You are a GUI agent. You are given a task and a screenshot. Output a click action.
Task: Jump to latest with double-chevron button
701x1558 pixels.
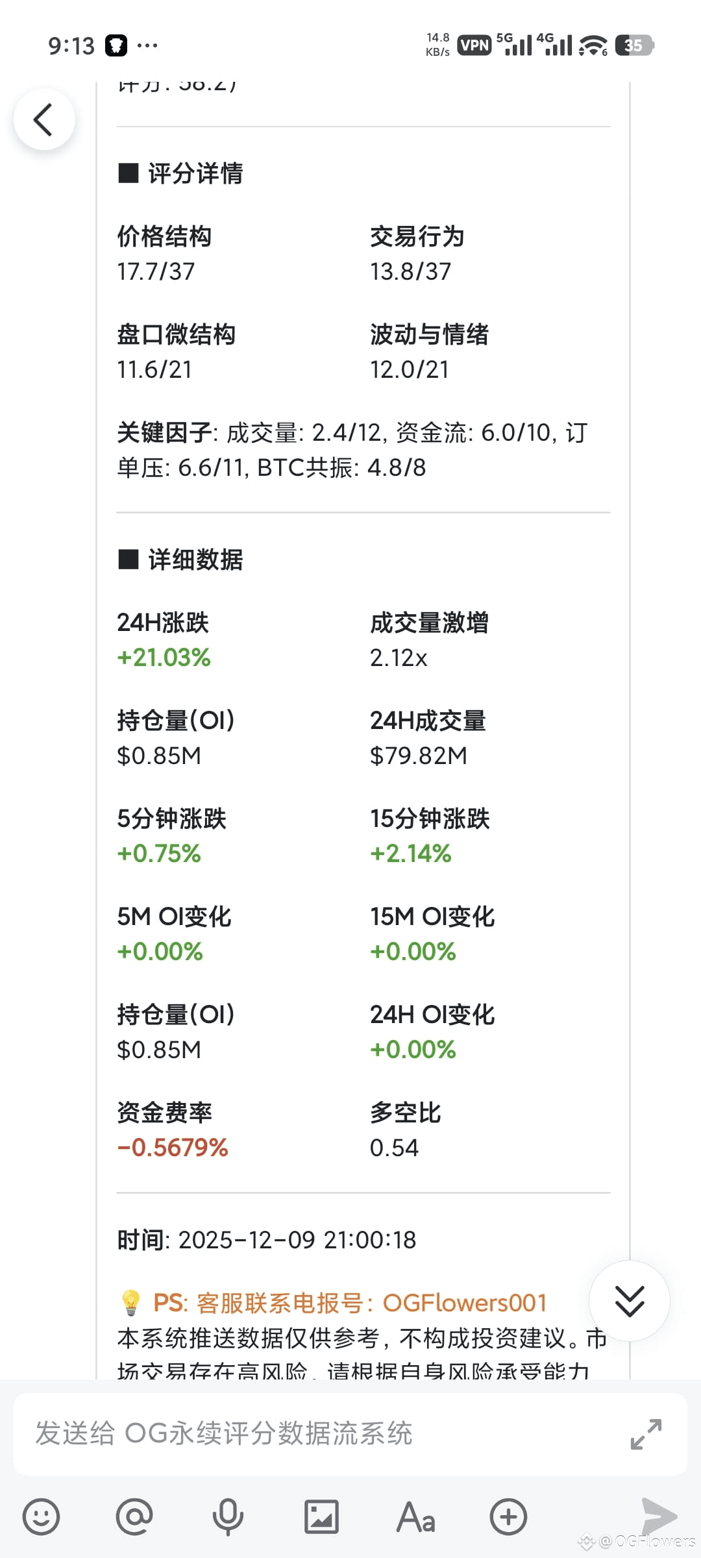pyautogui.click(x=629, y=1301)
